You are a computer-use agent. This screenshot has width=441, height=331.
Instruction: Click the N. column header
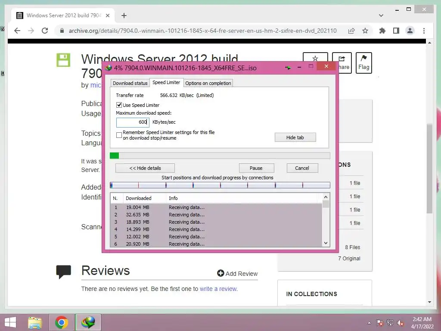(x=116, y=198)
